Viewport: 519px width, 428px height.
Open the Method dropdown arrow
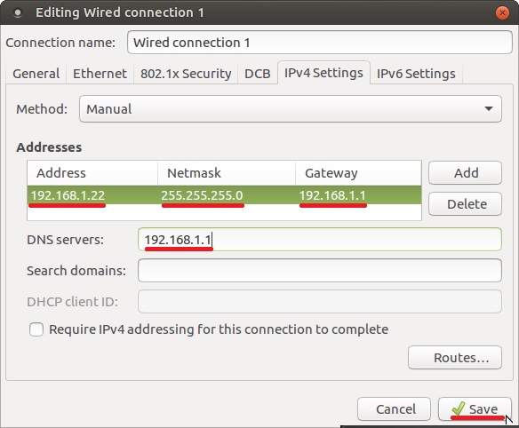[489, 108]
